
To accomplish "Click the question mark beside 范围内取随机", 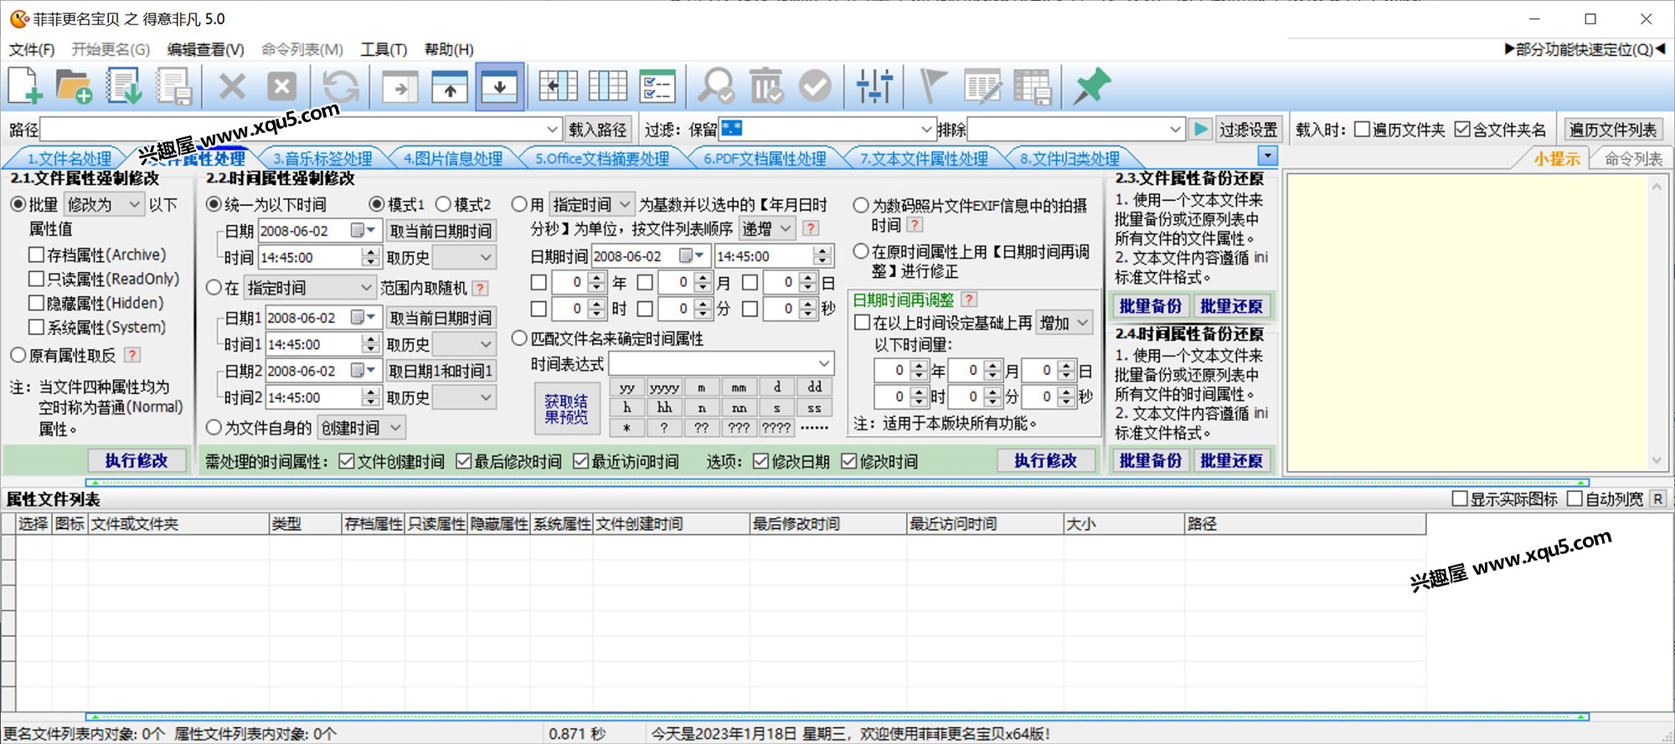I will click(480, 288).
